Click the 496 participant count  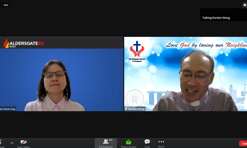click(111, 140)
